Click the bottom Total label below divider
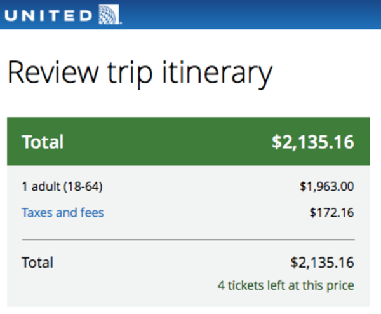The width and height of the screenshot is (381, 314). coord(37,262)
